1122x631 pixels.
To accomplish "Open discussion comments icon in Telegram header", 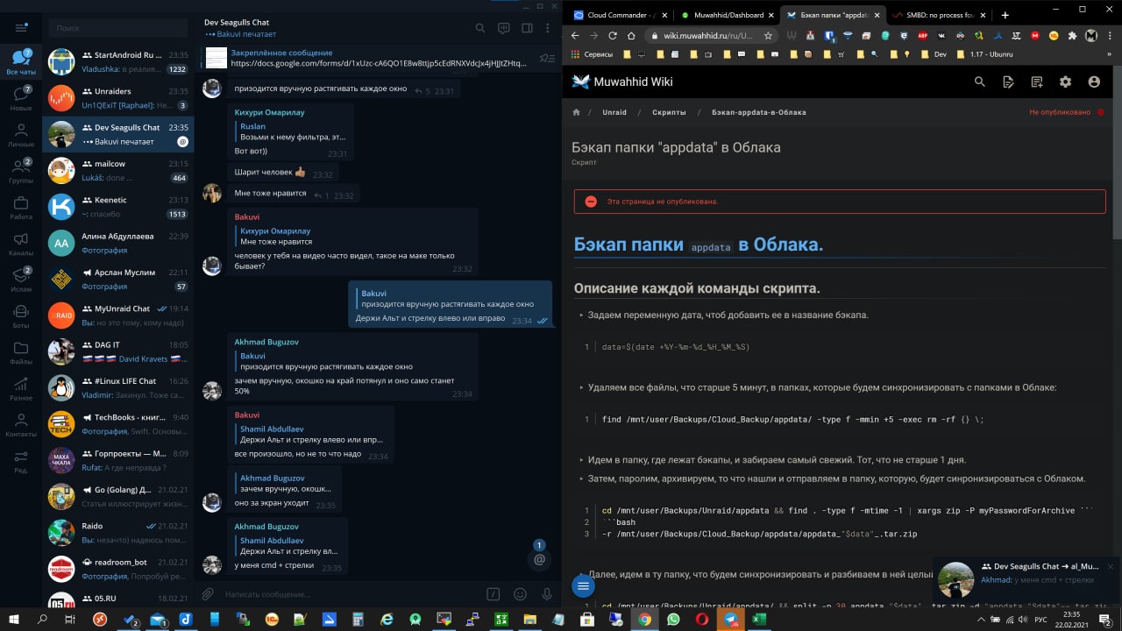I will pos(504,28).
